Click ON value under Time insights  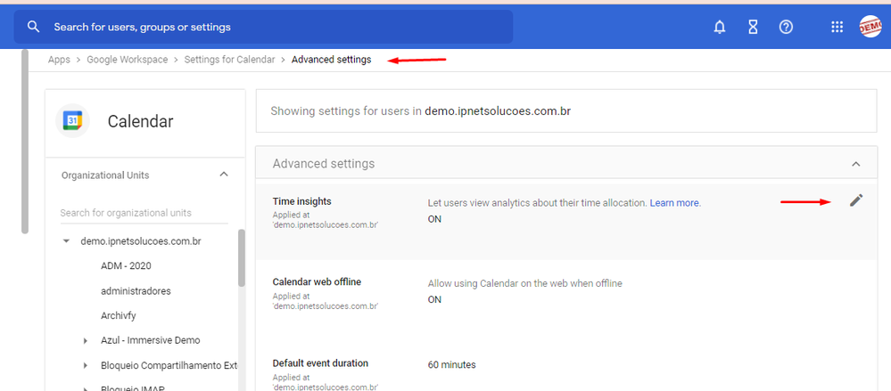tap(434, 219)
